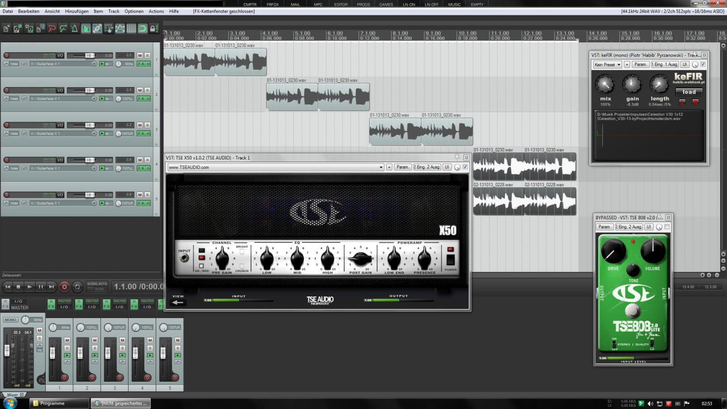Screen dimensions: 727x409
Task: Open track 1 input dropdown Guitarface II 1
Action: [x=63, y=64]
